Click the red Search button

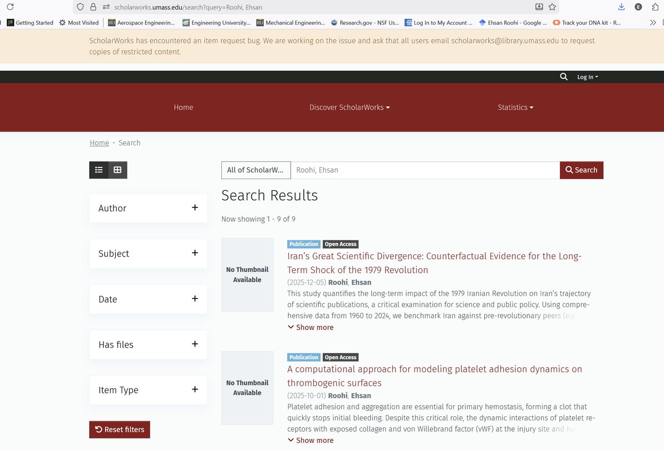tap(581, 170)
